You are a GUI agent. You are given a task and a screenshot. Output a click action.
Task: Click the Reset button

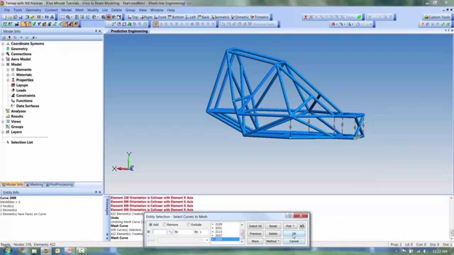(273, 226)
